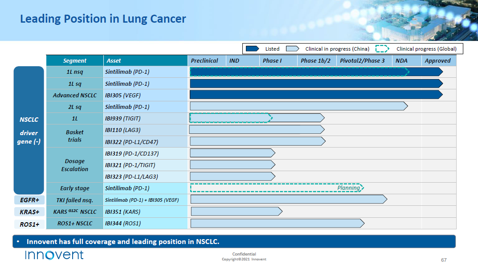Click the "Dosage Escalation" segment cell
478x268 pixels.
point(75,165)
